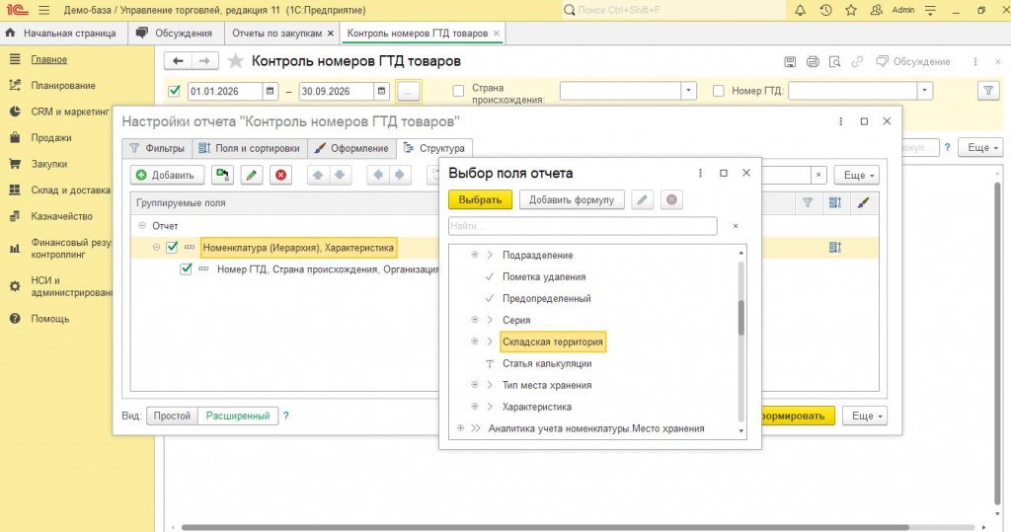1011x532 pixels.
Task: Switch to Оформление tab
Action: tap(352, 148)
